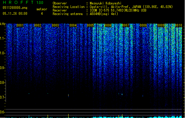
Task: Click the 0004 minute marker
Action: click(73, 25)
